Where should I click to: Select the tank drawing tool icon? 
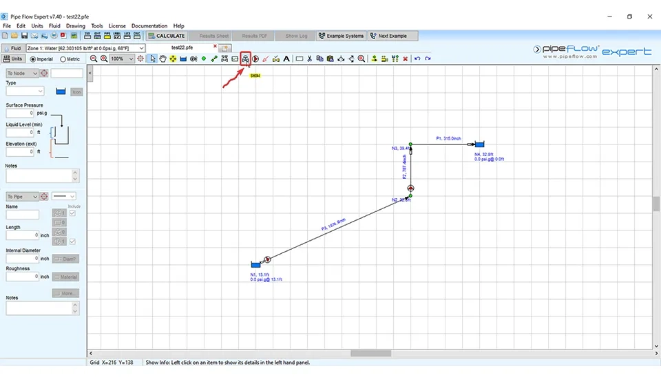pos(183,59)
